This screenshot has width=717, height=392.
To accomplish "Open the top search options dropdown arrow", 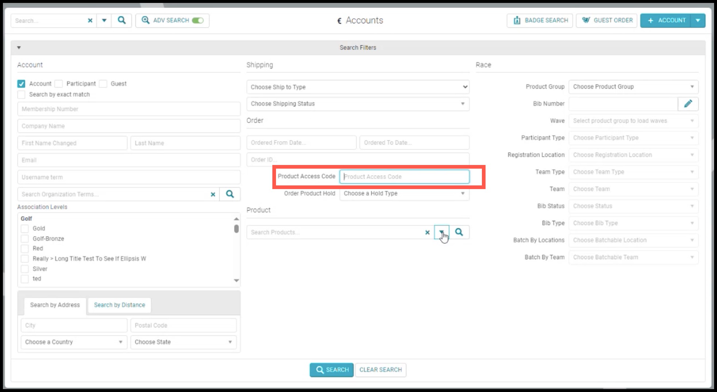I will pos(104,20).
